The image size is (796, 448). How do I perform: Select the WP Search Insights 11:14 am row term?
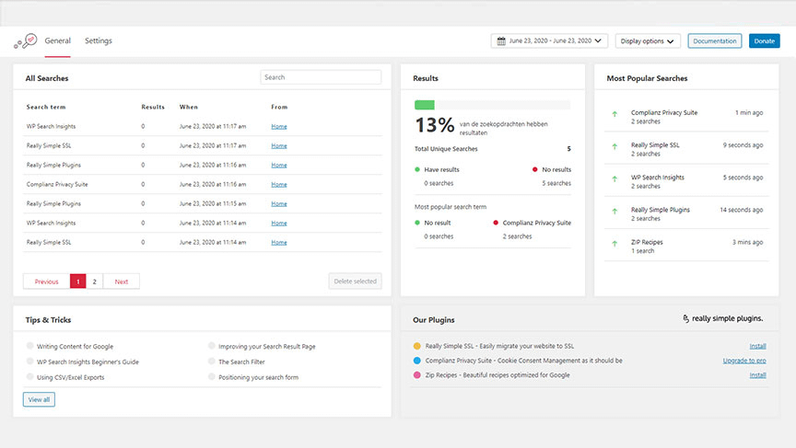(51, 223)
